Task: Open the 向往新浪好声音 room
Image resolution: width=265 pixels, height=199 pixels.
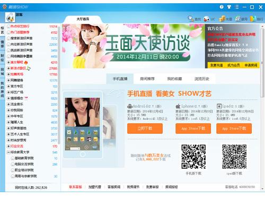Action: [21, 45]
